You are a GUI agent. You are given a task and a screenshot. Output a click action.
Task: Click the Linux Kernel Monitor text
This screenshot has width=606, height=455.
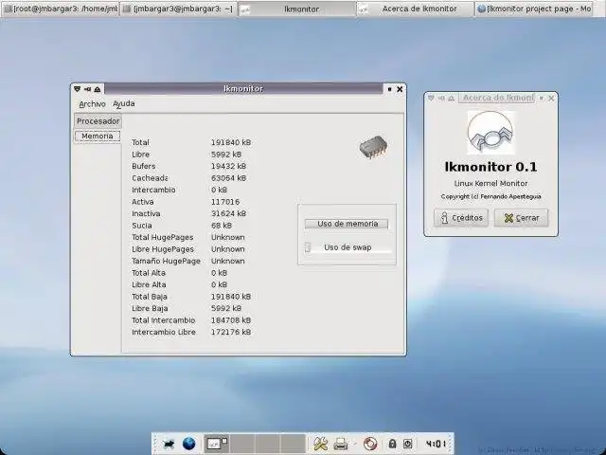pyautogui.click(x=490, y=183)
